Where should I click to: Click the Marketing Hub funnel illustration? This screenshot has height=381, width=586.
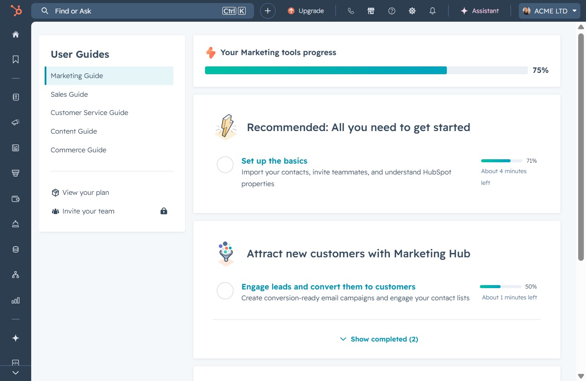point(226,253)
